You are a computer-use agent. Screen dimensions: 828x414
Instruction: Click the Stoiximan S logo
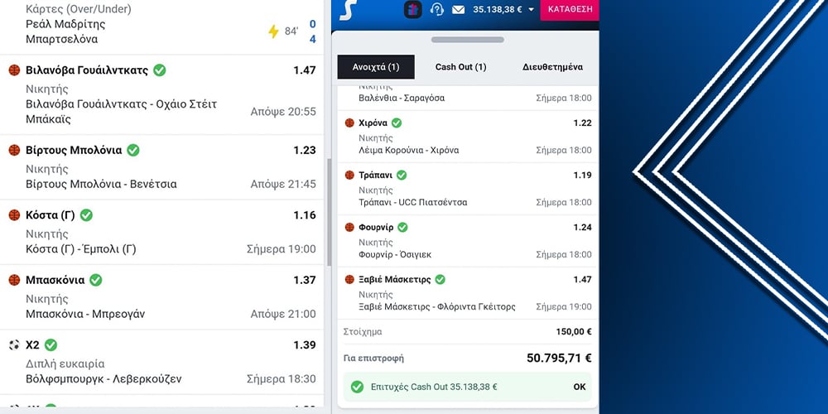click(348, 9)
